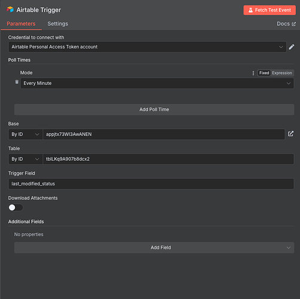The image size is (300, 299).
Task: Open the Every Minute mode dropdown
Action: 157,83
